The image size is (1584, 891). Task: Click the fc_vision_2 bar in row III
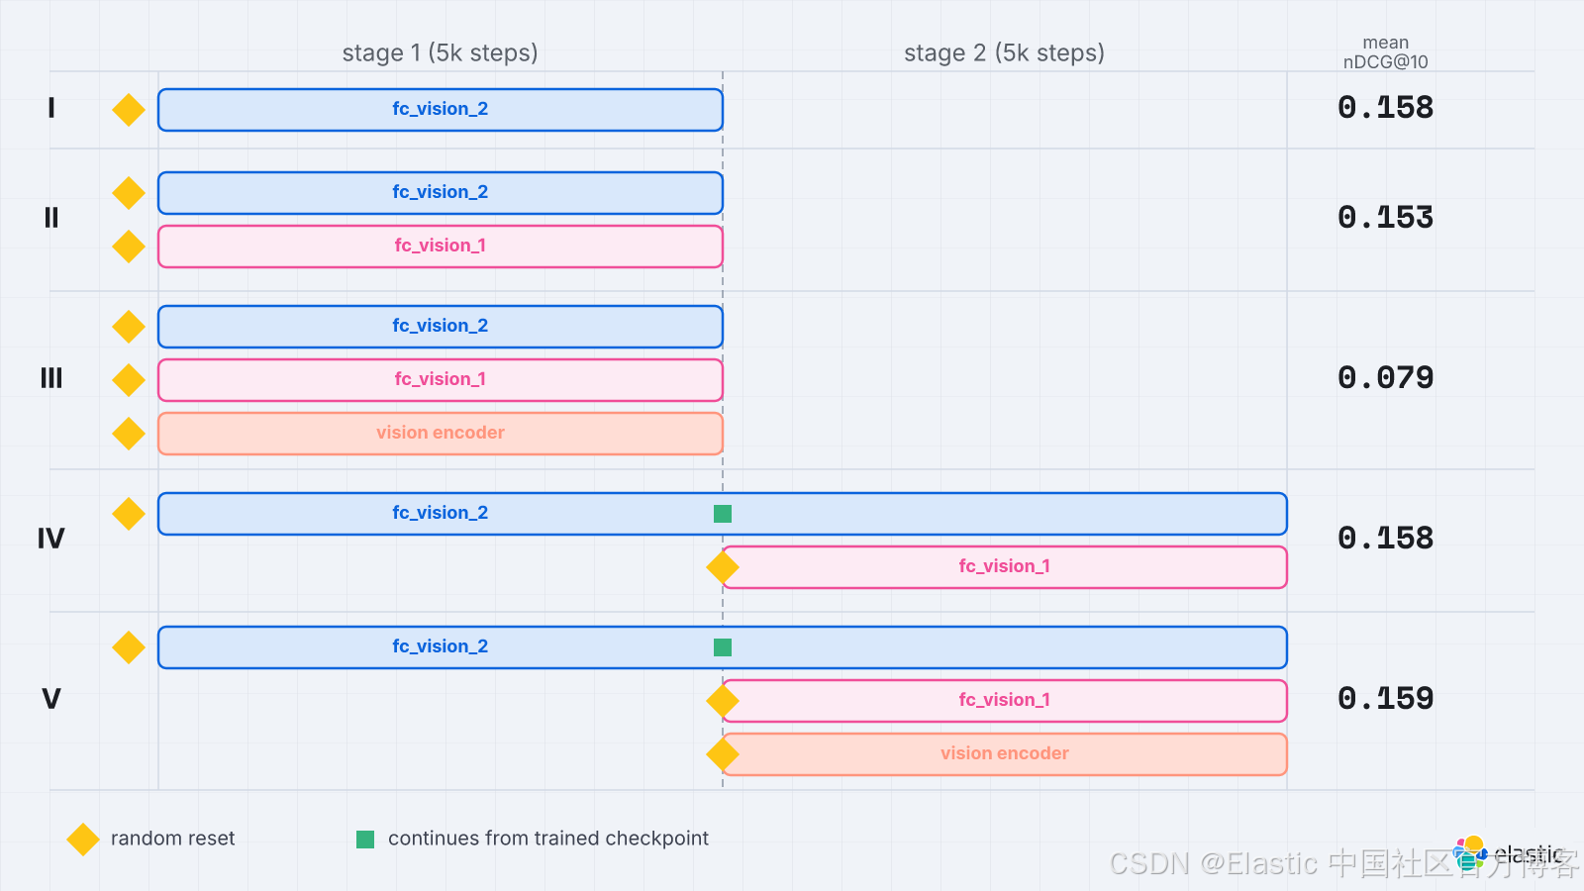click(441, 327)
